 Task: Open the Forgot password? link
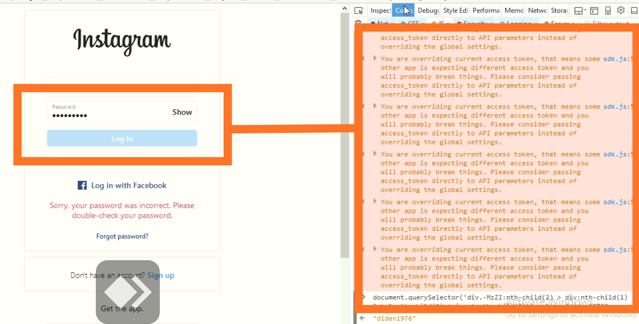point(122,236)
